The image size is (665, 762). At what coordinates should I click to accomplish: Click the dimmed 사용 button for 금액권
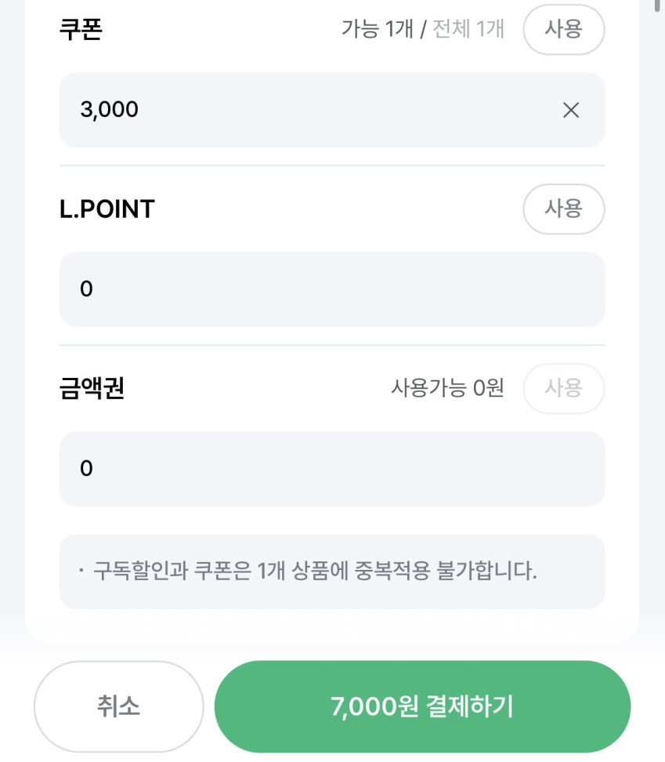pyautogui.click(x=563, y=388)
